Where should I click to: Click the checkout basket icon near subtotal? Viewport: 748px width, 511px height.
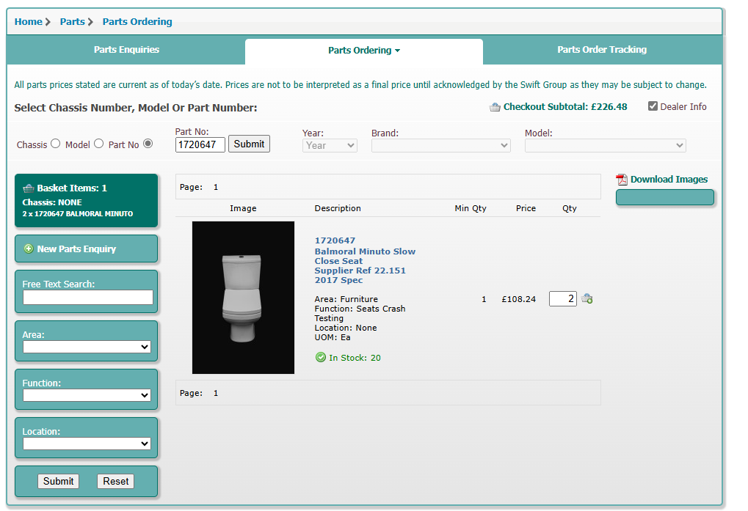click(495, 107)
